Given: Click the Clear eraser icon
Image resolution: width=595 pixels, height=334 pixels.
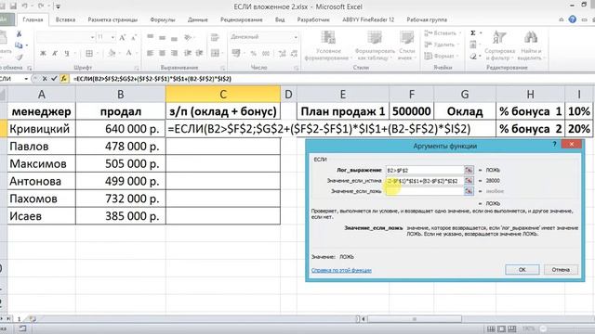Looking at the screenshot, I should point(473,57).
